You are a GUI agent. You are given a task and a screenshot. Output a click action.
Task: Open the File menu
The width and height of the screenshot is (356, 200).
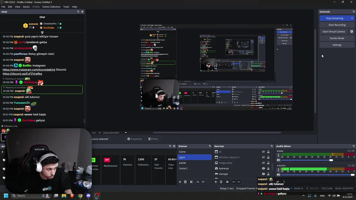3,7
